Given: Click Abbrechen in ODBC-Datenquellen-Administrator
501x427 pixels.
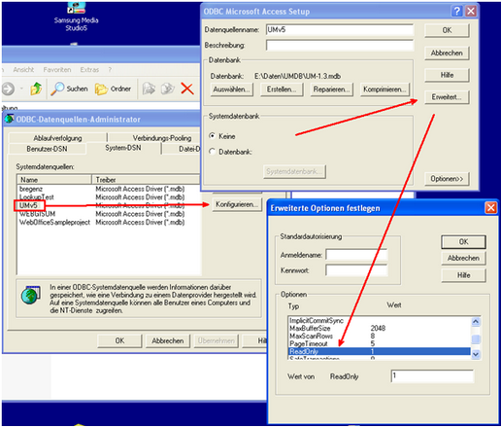Looking at the screenshot, I should tap(168, 340).
